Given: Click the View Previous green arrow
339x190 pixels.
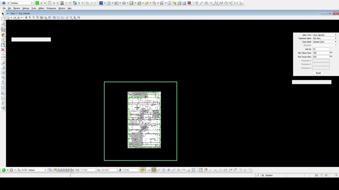Looking at the screenshot, I should pyautogui.click(x=4, y=170).
